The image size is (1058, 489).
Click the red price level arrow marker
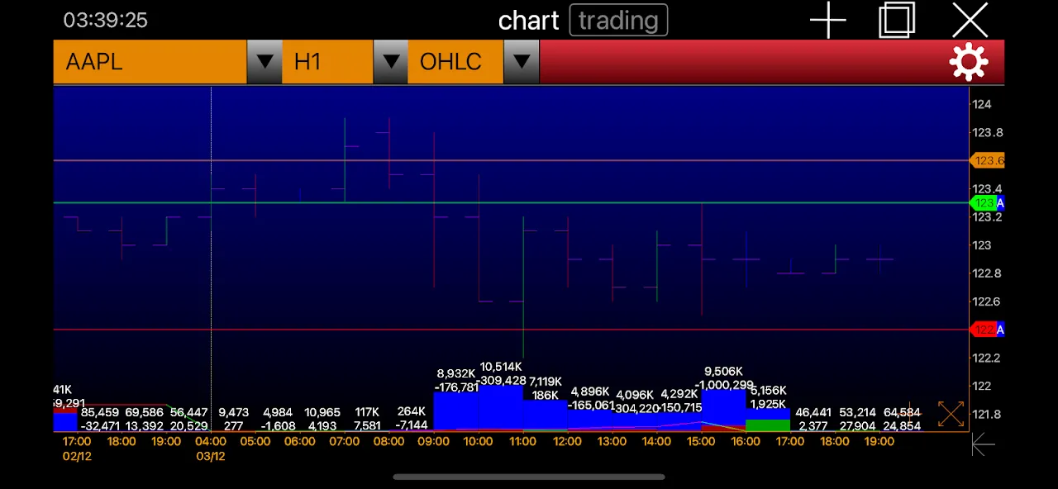[x=983, y=330]
